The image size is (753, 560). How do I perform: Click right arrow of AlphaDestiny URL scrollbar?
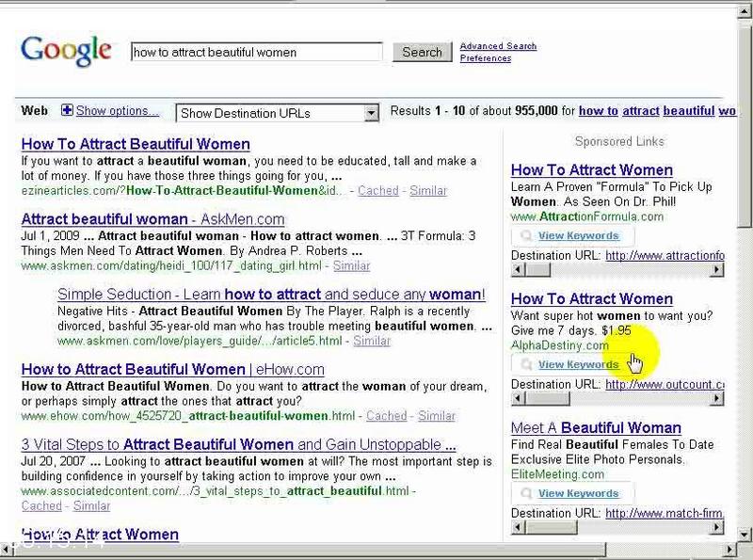[x=717, y=398]
